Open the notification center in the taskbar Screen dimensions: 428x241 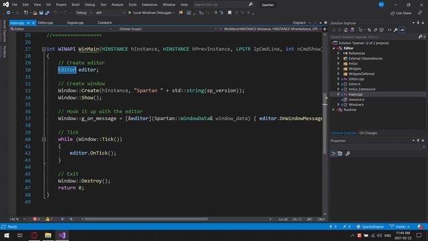tap(419, 235)
